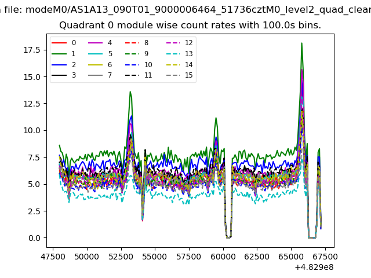This screenshot has width=371, height=278.
Task: Click the red line swatch for module 0
Action: (60, 43)
